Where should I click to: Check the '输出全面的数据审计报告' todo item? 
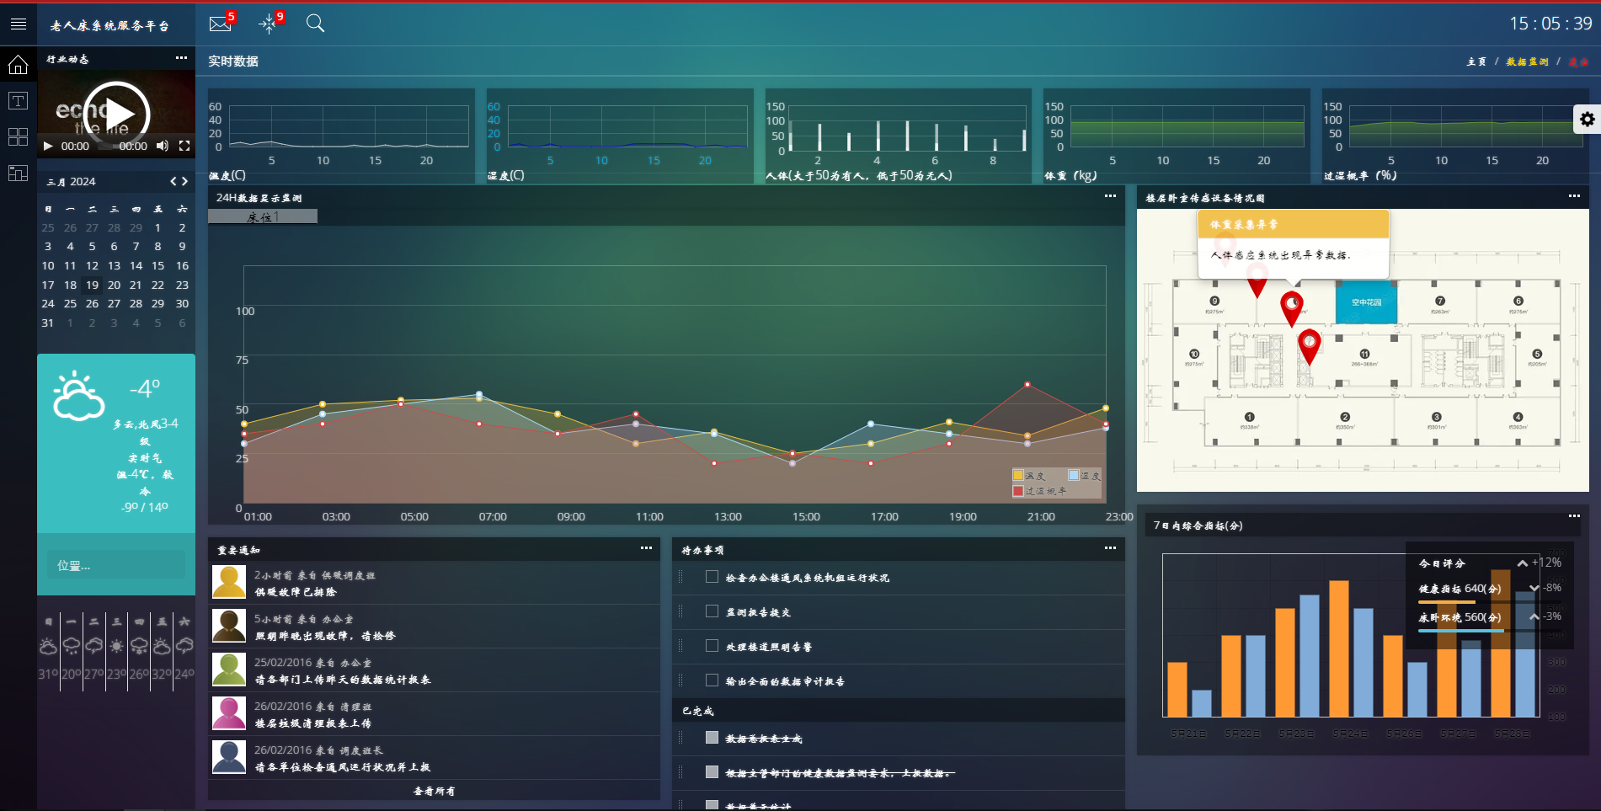click(712, 680)
